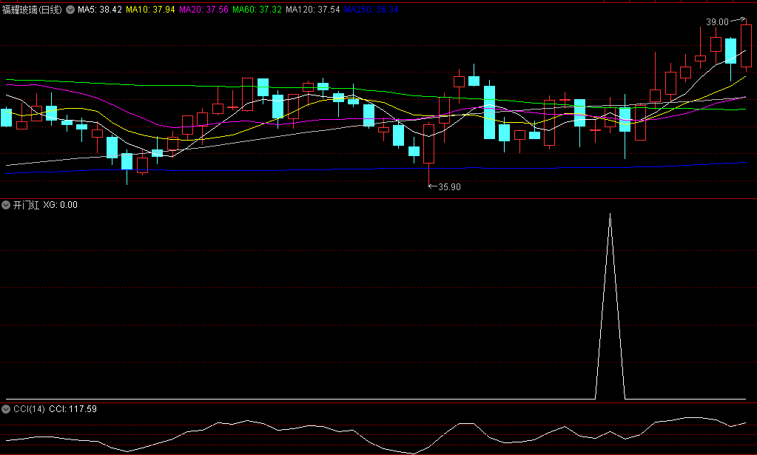
Task: Click the MA60: 37.32 label
Action: [x=257, y=10]
